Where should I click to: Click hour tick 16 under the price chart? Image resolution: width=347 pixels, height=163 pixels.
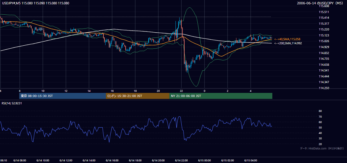pyautogui.click(x=112, y=91)
